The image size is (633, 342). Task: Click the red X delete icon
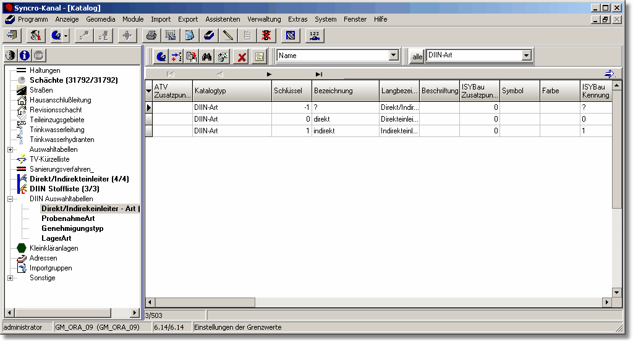point(242,57)
